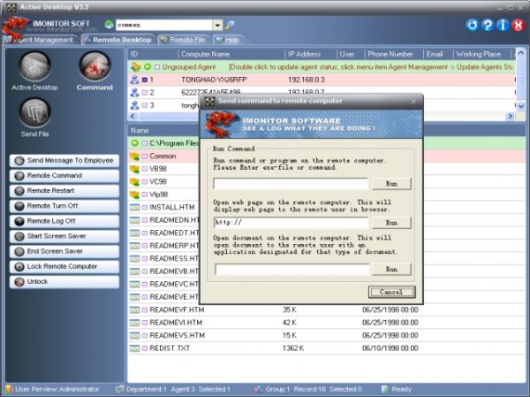The width and height of the screenshot is (530, 397).
Task: Click the status bar User Perview icon
Action: pos(9,389)
